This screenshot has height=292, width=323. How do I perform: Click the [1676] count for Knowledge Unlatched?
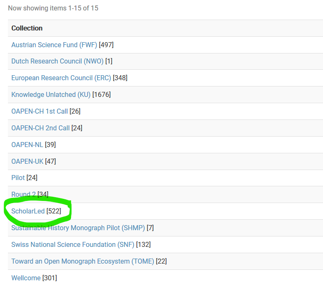click(102, 94)
